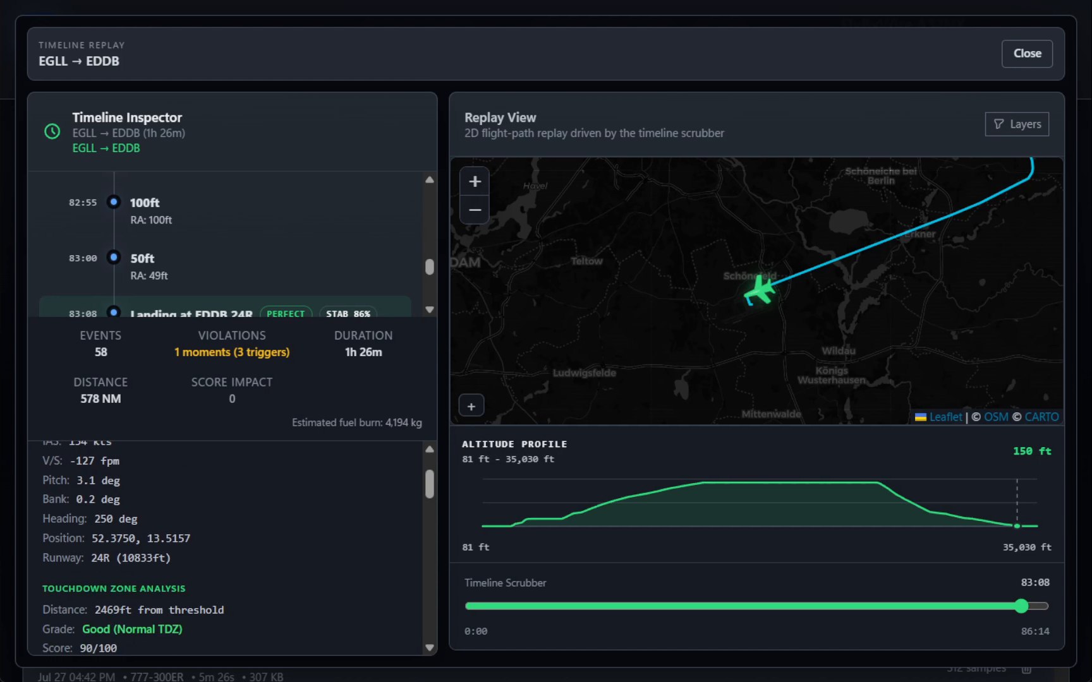1092x682 pixels.
Task: Select the 50ft event marker dot
Action: [x=114, y=258]
